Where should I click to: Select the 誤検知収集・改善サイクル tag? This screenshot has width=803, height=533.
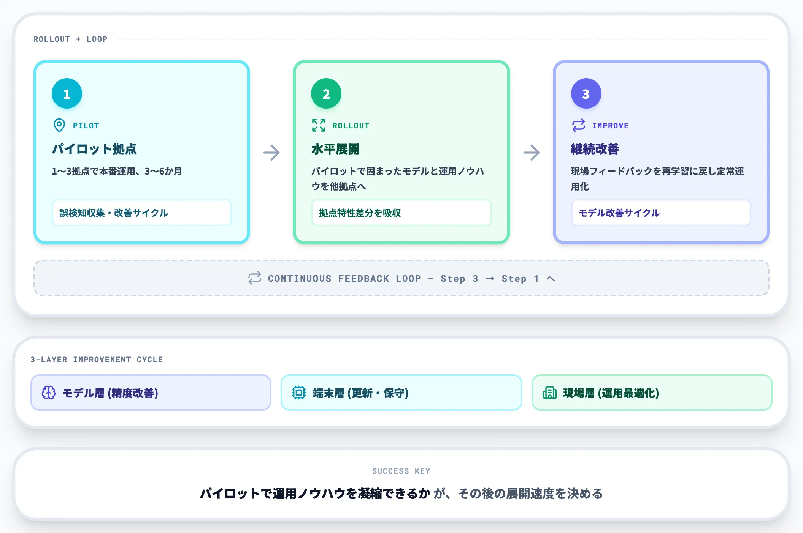tap(142, 213)
